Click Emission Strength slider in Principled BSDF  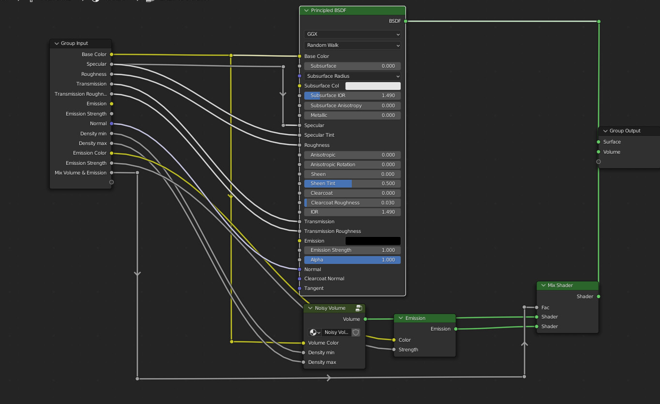[353, 250]
